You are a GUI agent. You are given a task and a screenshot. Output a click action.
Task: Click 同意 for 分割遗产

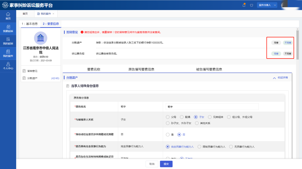click(276, 43)
